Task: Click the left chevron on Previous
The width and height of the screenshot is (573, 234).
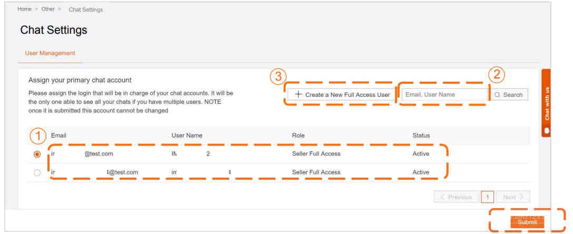Action: [442, 197]
